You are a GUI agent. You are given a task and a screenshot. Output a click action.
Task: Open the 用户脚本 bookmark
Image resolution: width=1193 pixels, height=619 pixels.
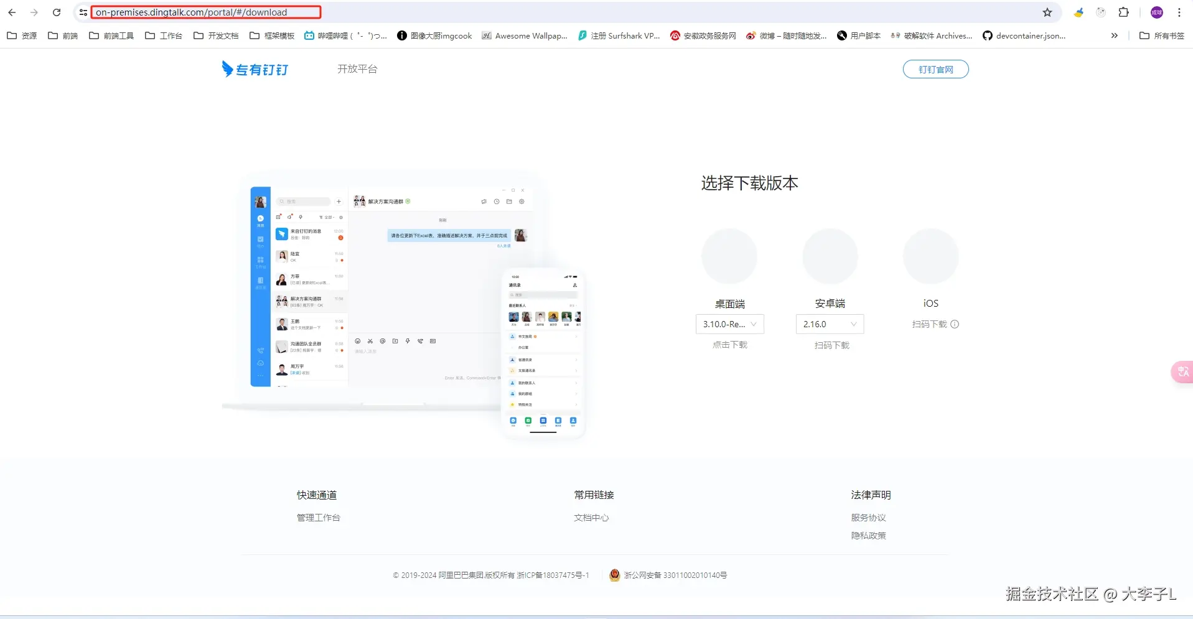click(859, 36)
